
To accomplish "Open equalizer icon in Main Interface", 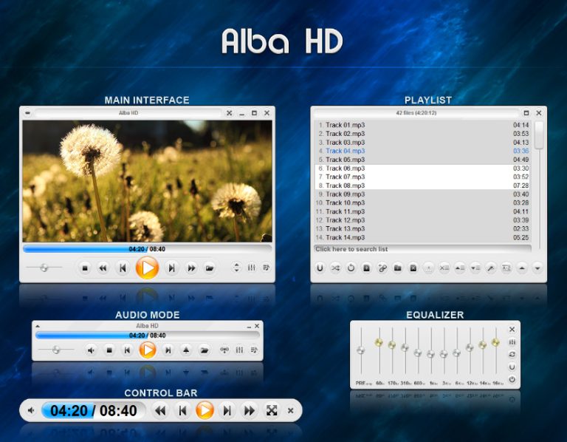I will click(x=251, y=268).
